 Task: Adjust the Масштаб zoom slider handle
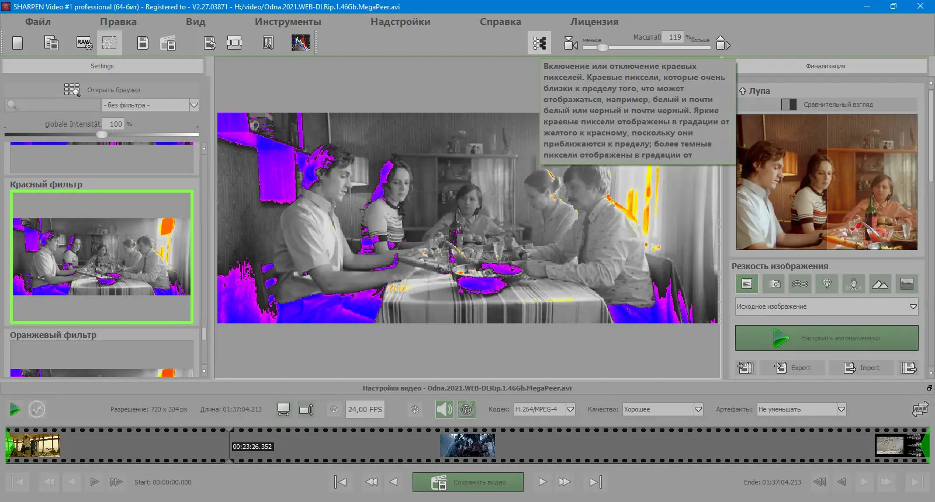point(603,47)
